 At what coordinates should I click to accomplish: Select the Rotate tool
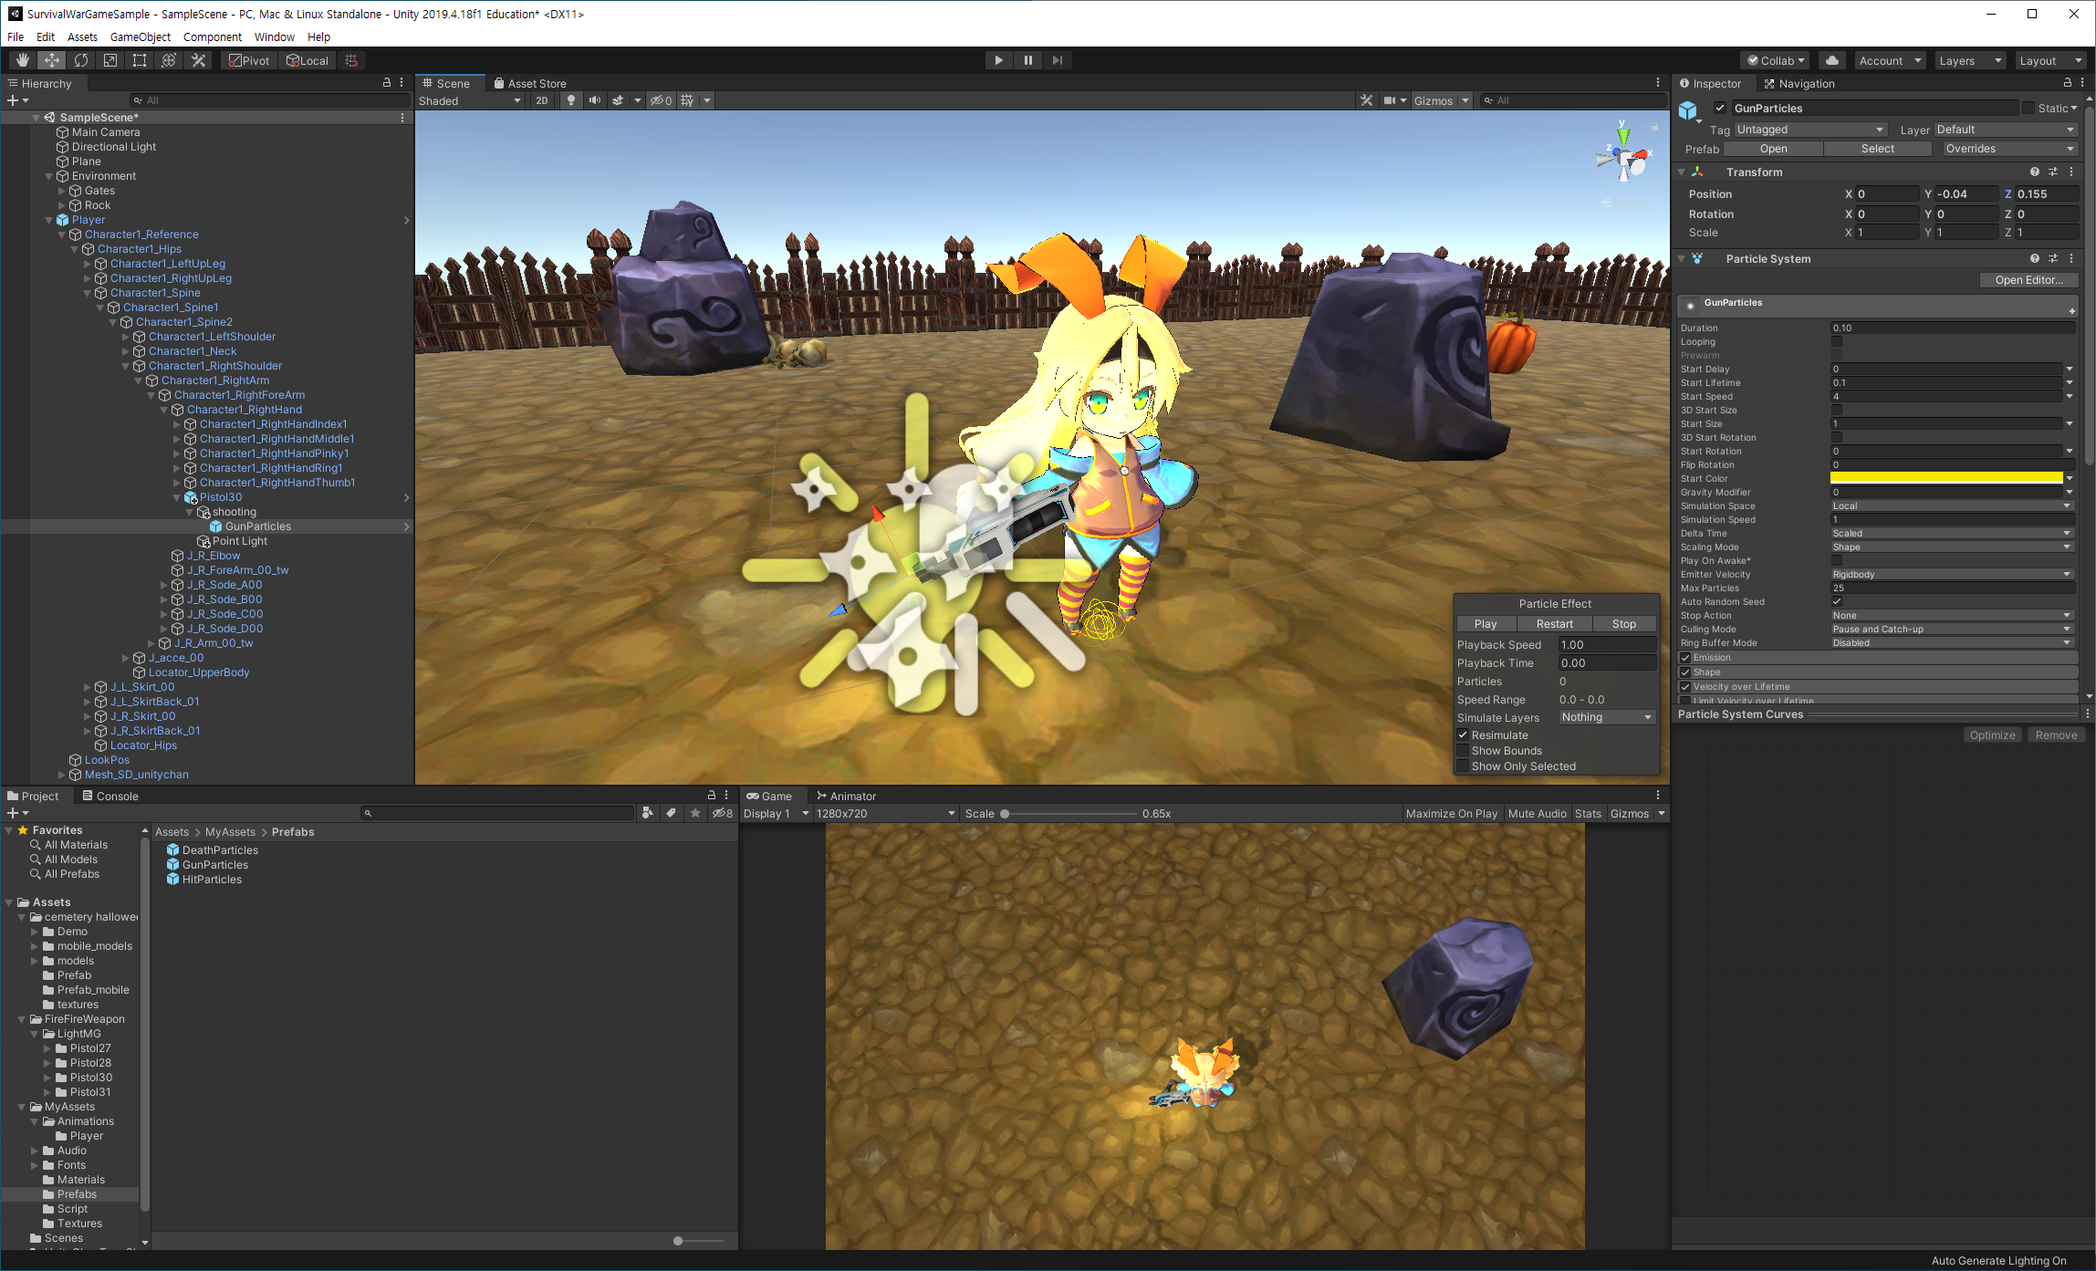click(x=81, y=60)
